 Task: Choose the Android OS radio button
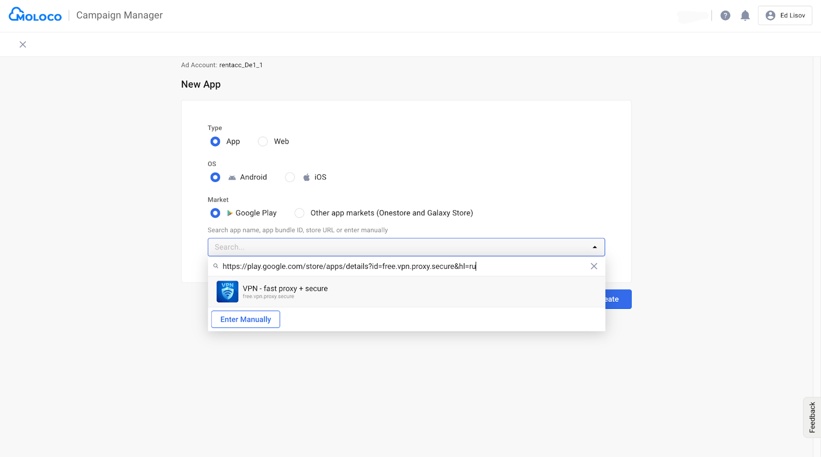[x=215, y=177]
